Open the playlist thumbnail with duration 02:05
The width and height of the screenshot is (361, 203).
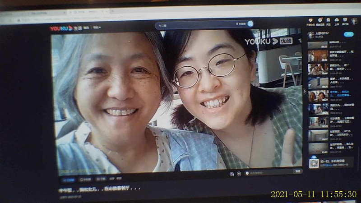319,123
